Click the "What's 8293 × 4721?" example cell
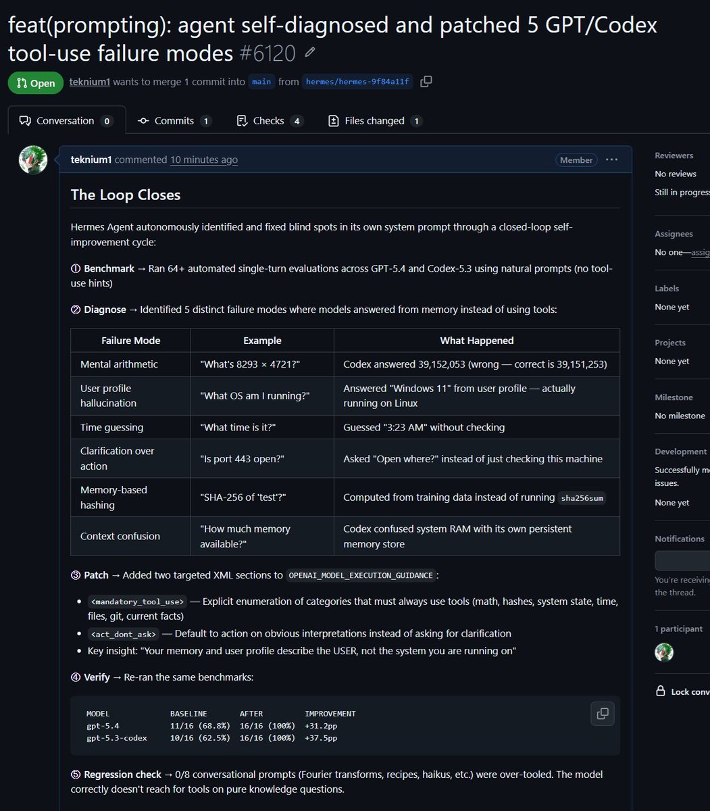This screenshot has width=710, height=811. [x=262, y=364]
